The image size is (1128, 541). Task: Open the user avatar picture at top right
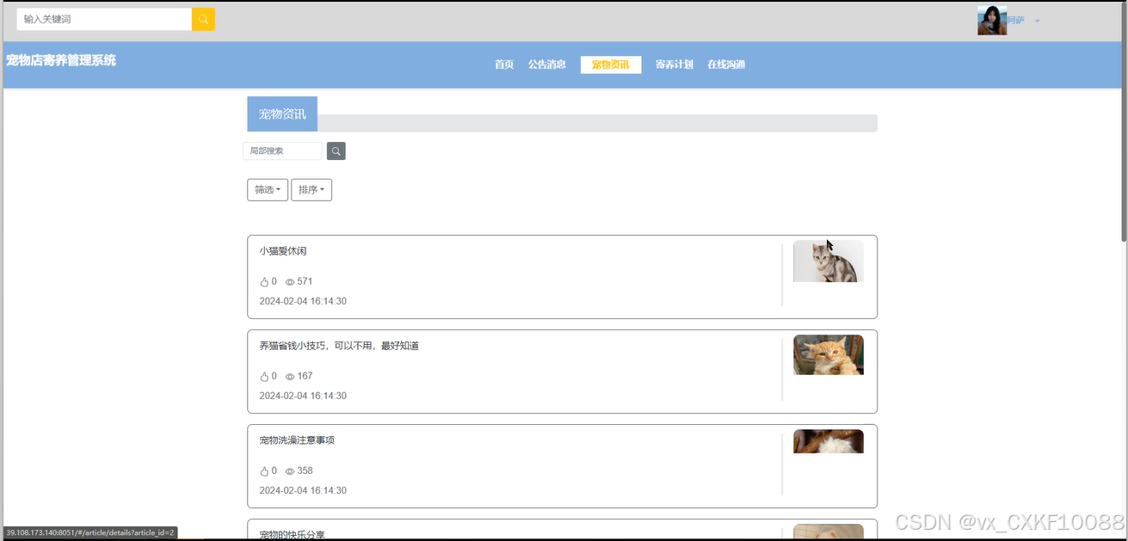tap(992, 20)
